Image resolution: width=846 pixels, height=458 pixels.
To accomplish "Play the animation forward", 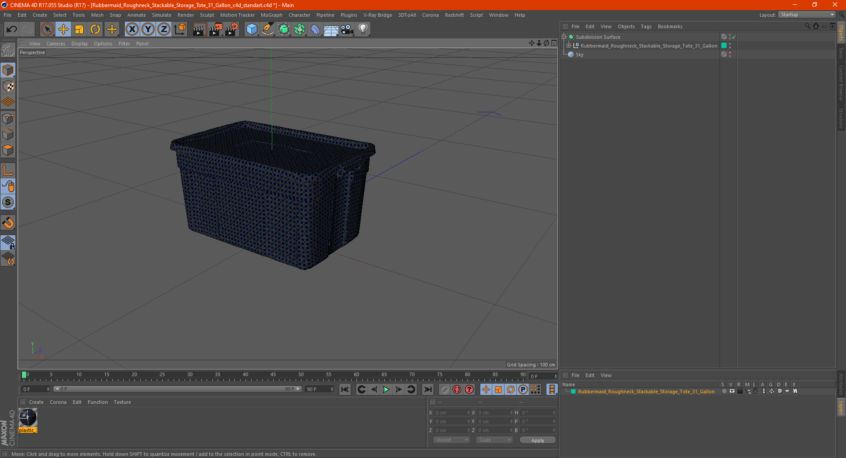I will tap(386, 389).
